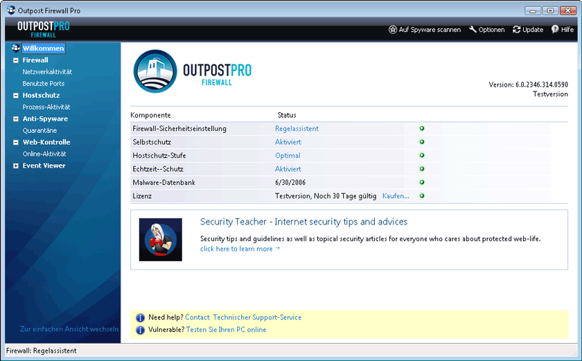The image size is (582, 361).
Task: Open the Auf Spyware scannen menu item
Action: (425, 30)
